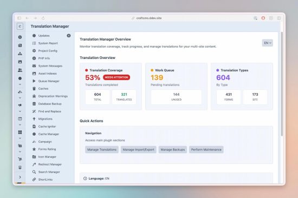Click the 173 SITE stat box
The height and width of the screenshot is (198, 298).
pyautogui.click(x=255, y=97)
